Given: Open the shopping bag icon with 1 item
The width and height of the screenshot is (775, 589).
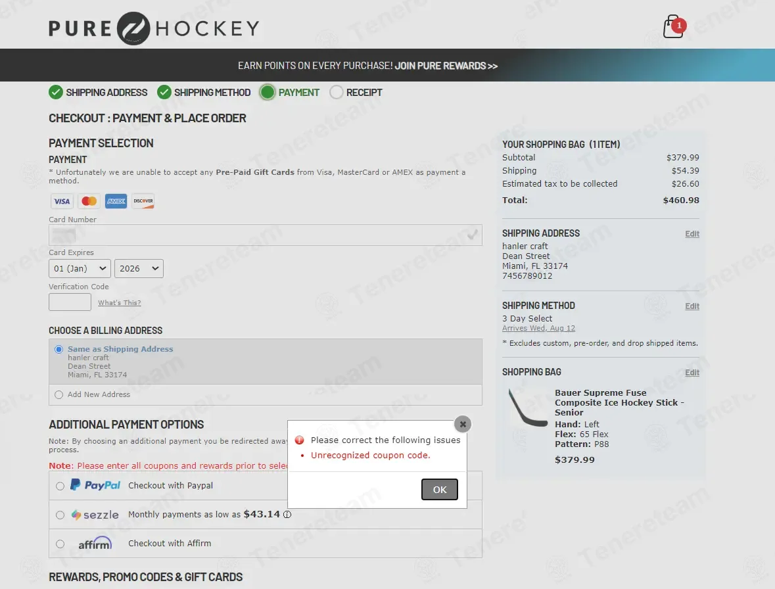Looking at the screenshot, I should (674, 26).
